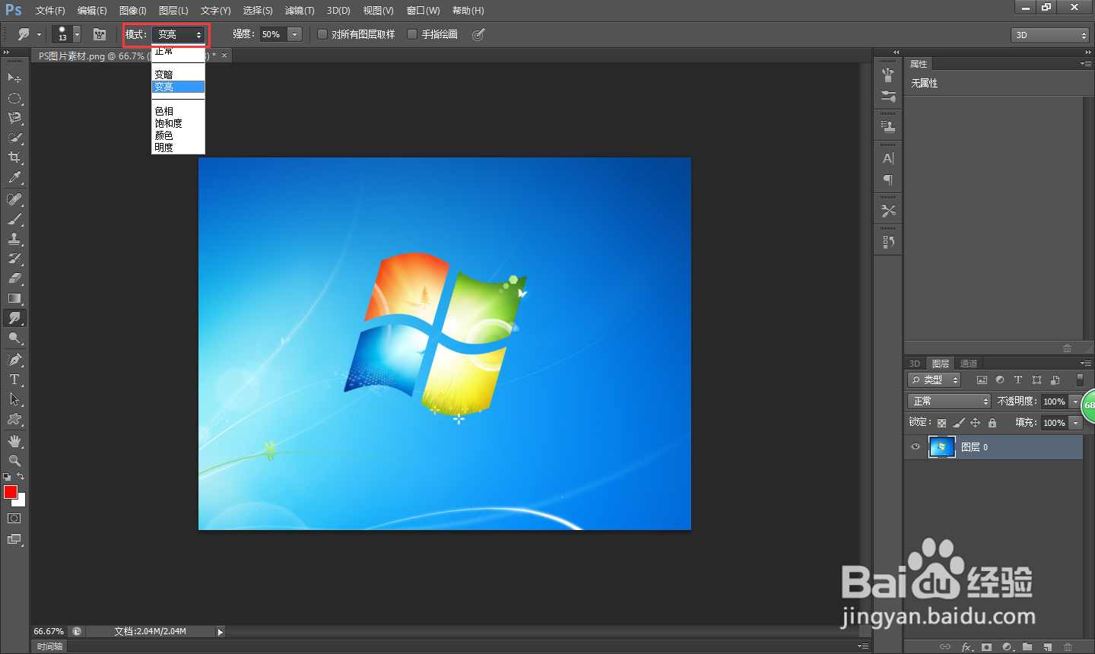Select the Lasso tool in toolbox
Image resolution: width=1095 pixels, height=654 pixels.
[14, 118]
